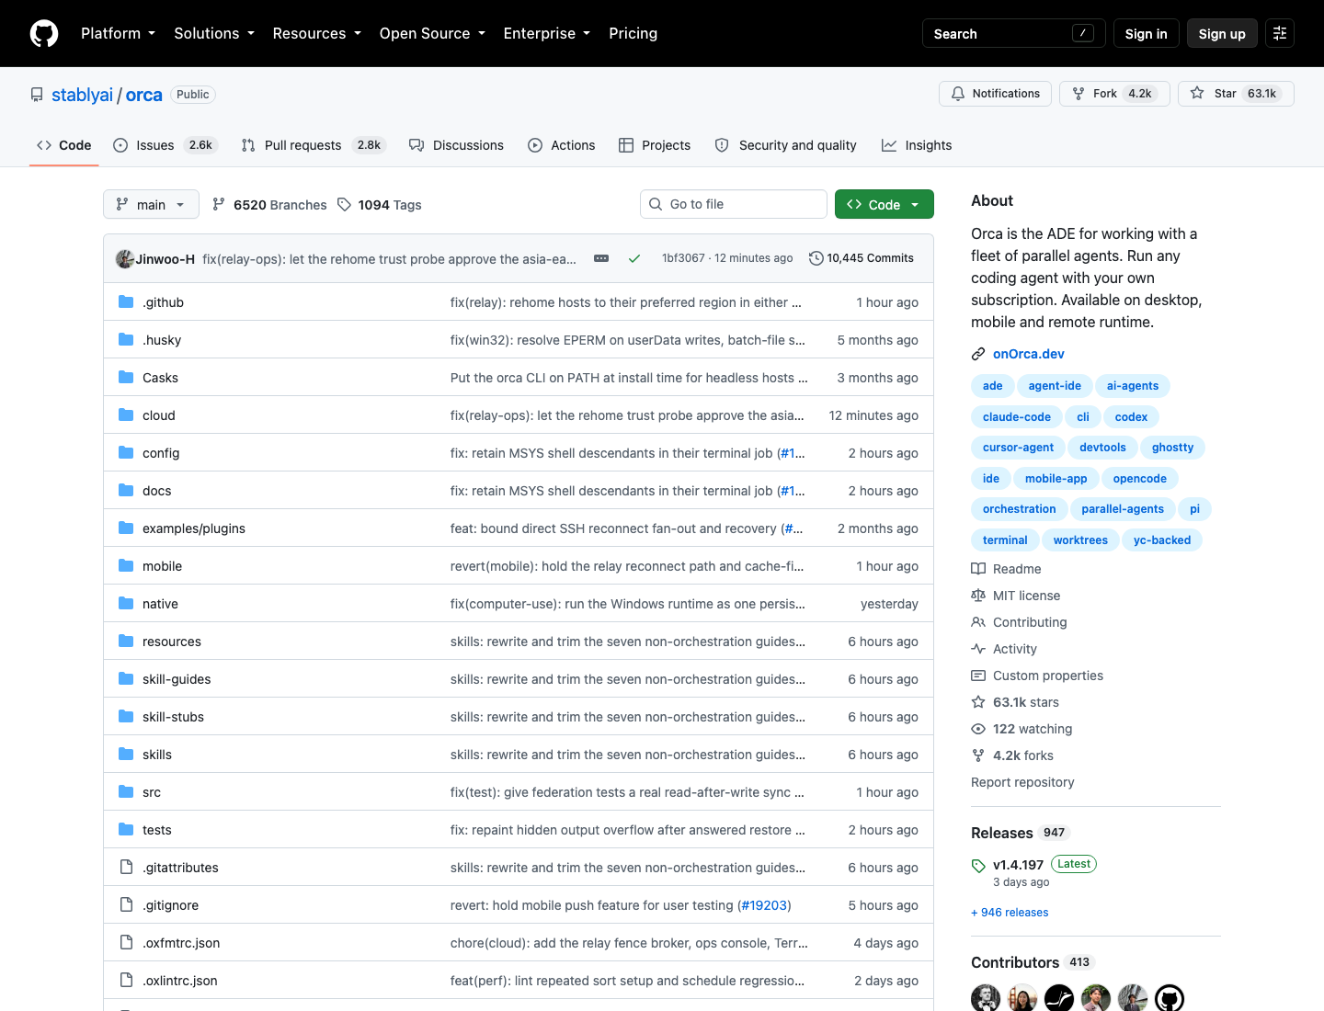
Task: Select the claude-code topic tag
Action: [x=1016, y=416]
